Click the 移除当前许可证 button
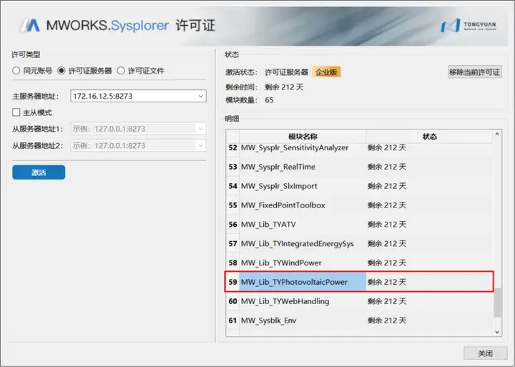This screenshot has width=515, height=367. (x=475, y=72)
